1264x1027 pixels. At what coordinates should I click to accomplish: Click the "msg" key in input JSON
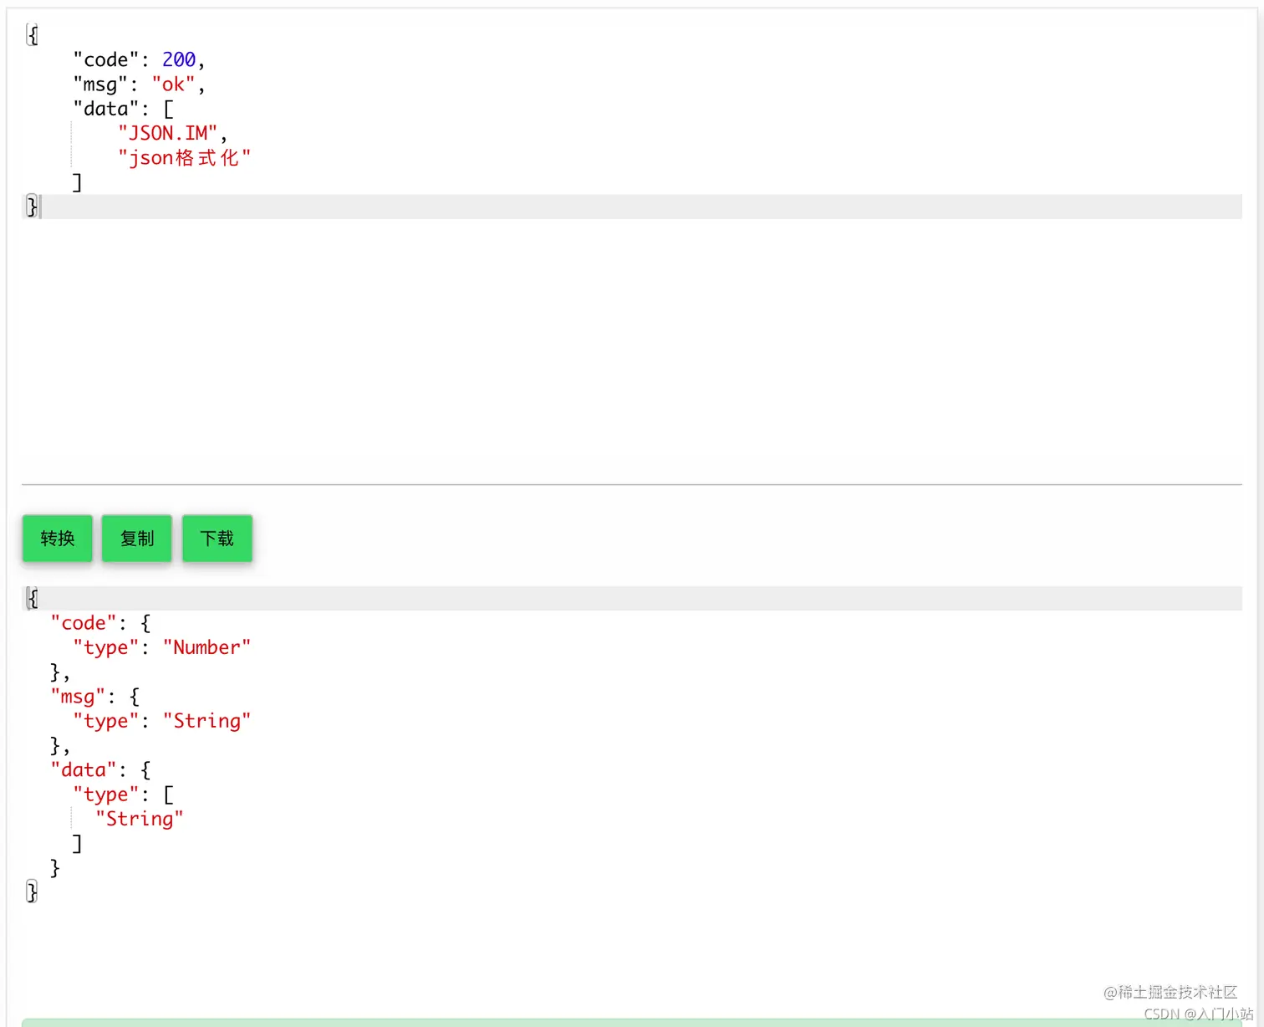click(x=100, y=84)
